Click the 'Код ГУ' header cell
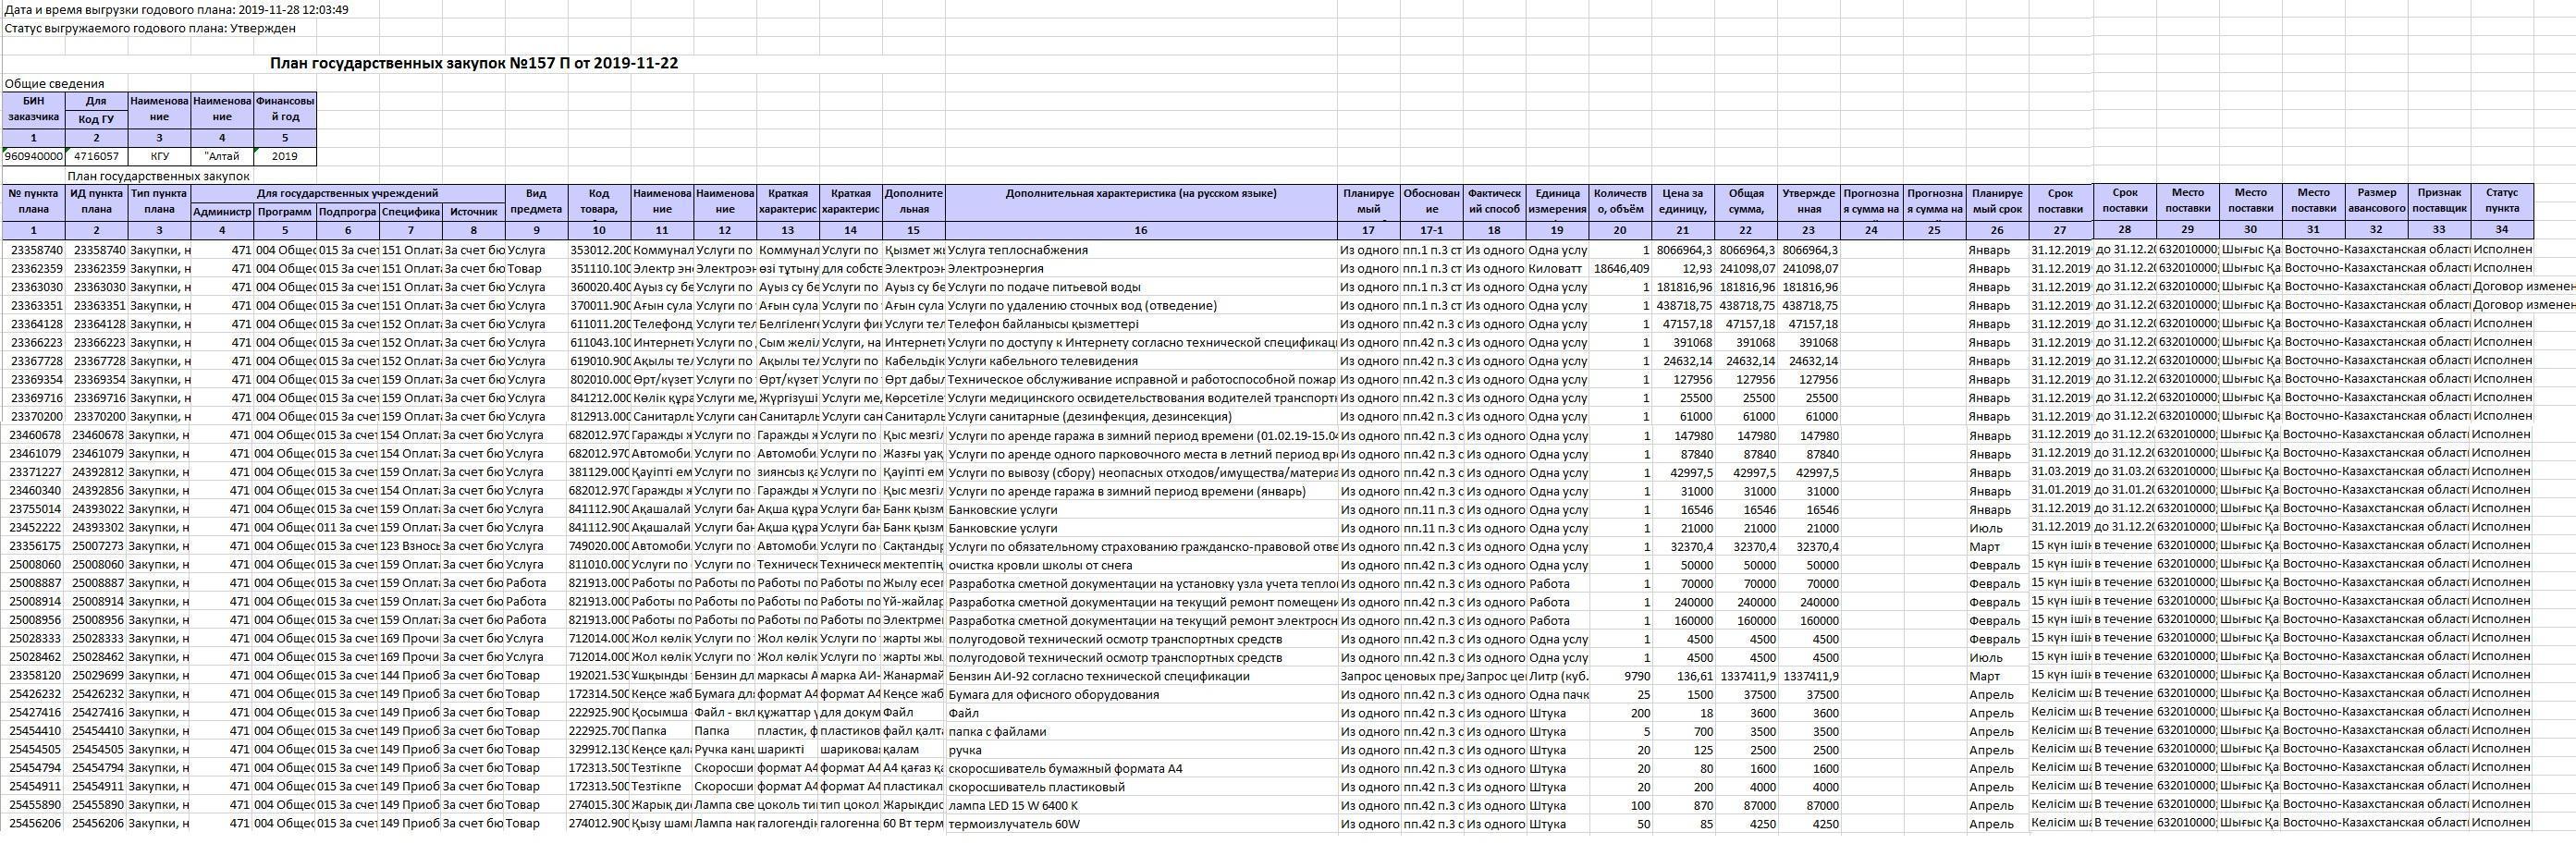Image resolution: width=2576 pixels, height=856 pixels. (x=96, y=119)
